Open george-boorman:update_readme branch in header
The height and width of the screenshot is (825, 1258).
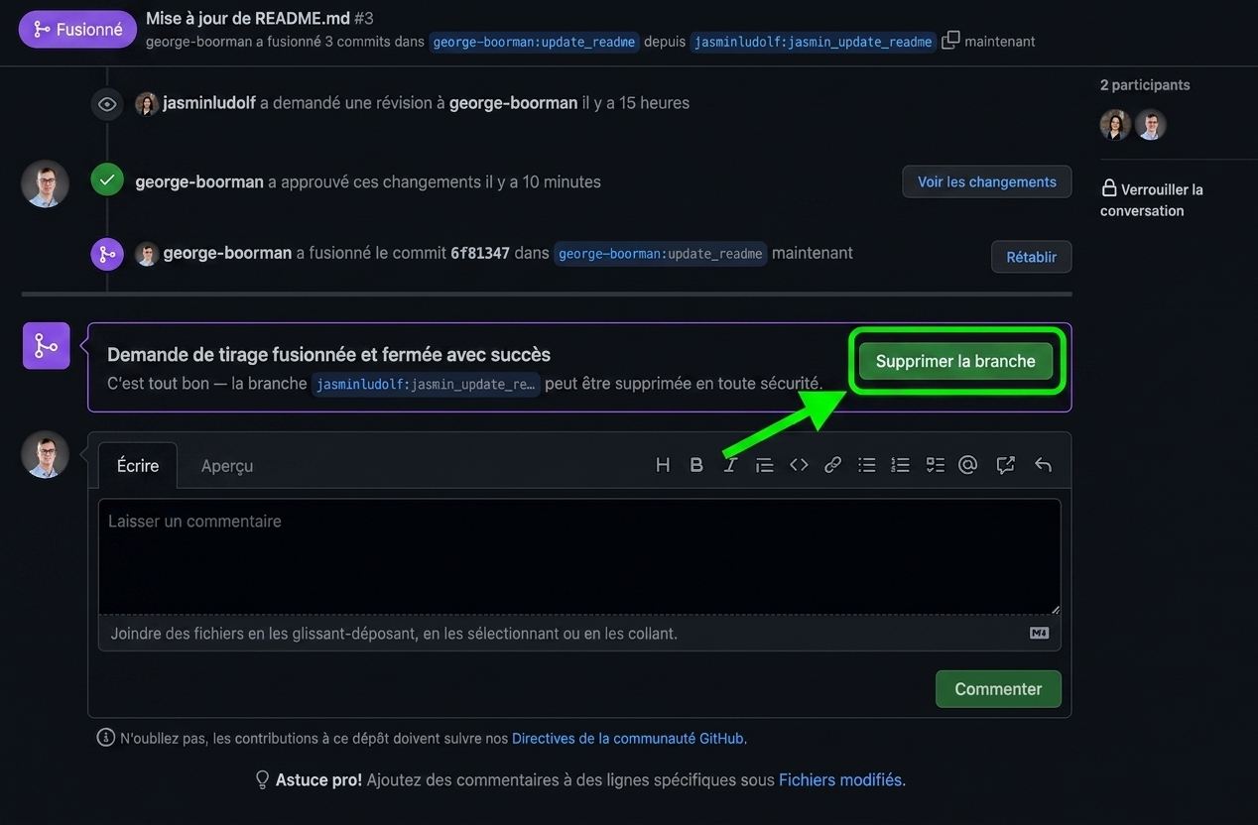click(x=534, y=42)
